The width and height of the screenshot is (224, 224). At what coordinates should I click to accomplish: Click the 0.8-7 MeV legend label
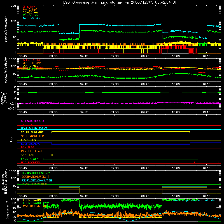(x=31, y=66)
